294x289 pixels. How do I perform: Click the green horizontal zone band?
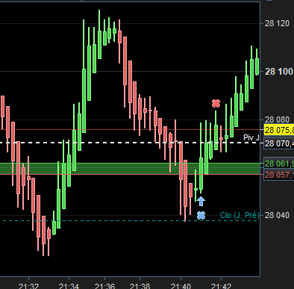(130, 169)
